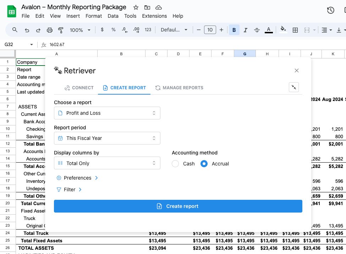Open the Extensions menu
Screen dimensions: 346x254
(x=154, y=16)
